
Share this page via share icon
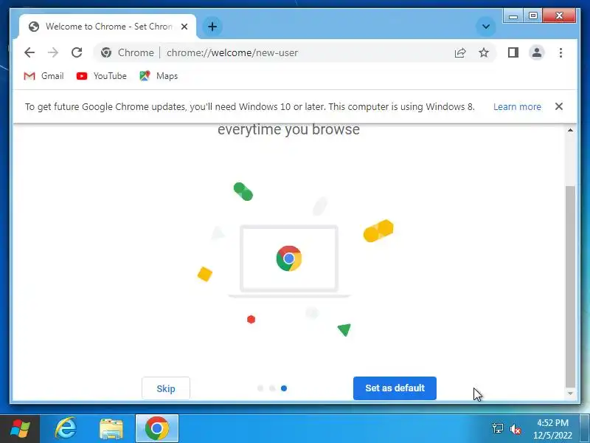click(460, 52)
